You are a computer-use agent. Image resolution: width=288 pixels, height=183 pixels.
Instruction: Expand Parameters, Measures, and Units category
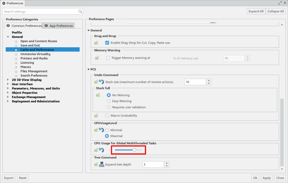pyautogui.click(x=8, y=88)
